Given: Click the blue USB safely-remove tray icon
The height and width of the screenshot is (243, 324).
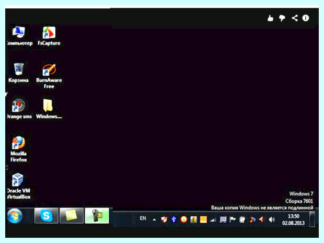Looking at the screenshot, I should (174, 219).
